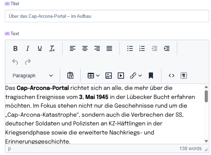Increase the paragraph indent
Viewport: 211px width, 155px height.
click(x=167, y=48)
